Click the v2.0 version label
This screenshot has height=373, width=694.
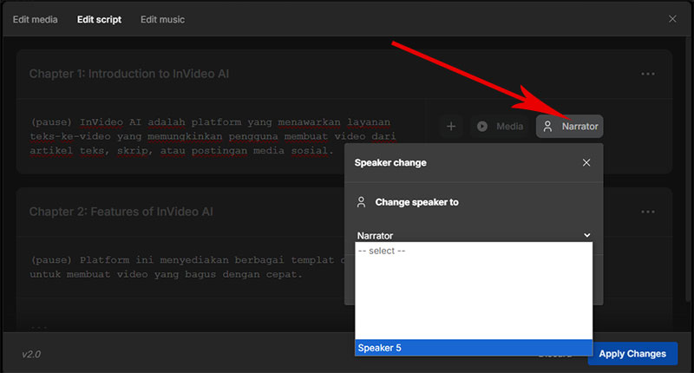[x=34, y=354]
